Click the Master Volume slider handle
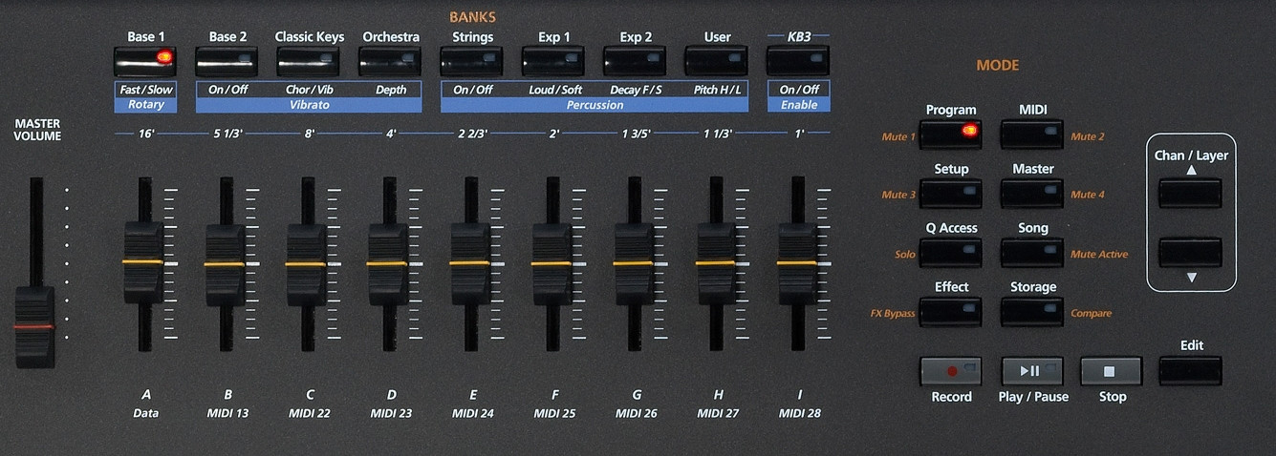Image resolution: width=1276 pixels, height=456 pixels. pyautogui.click(x=33, y=326)
